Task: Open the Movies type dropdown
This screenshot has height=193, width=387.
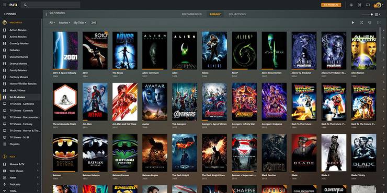Action: coord(64,22)
